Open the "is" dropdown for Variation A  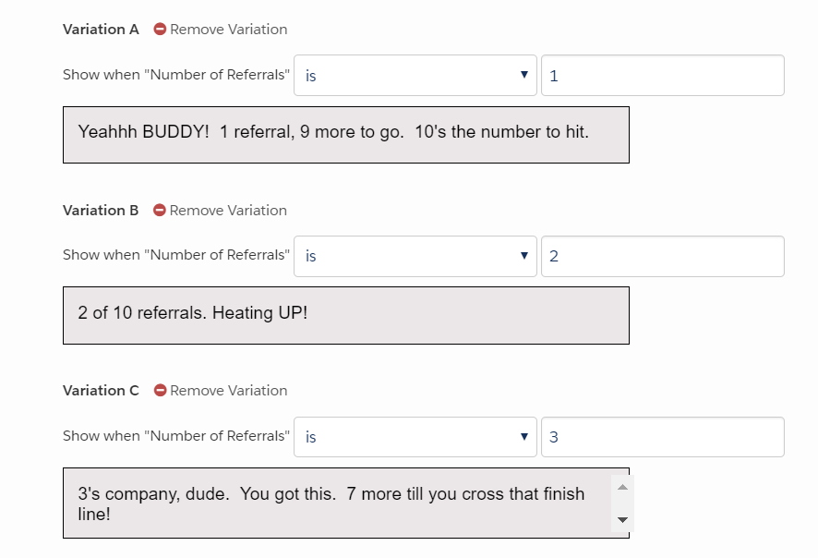point(415,75)
